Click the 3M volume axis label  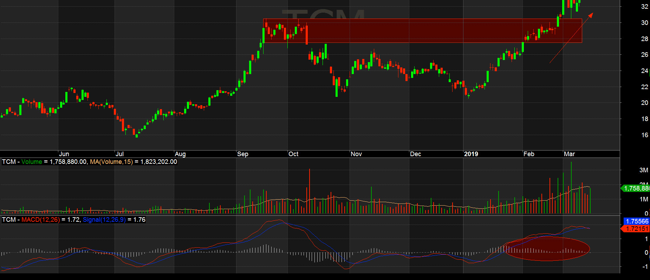(x=644, y=170)
